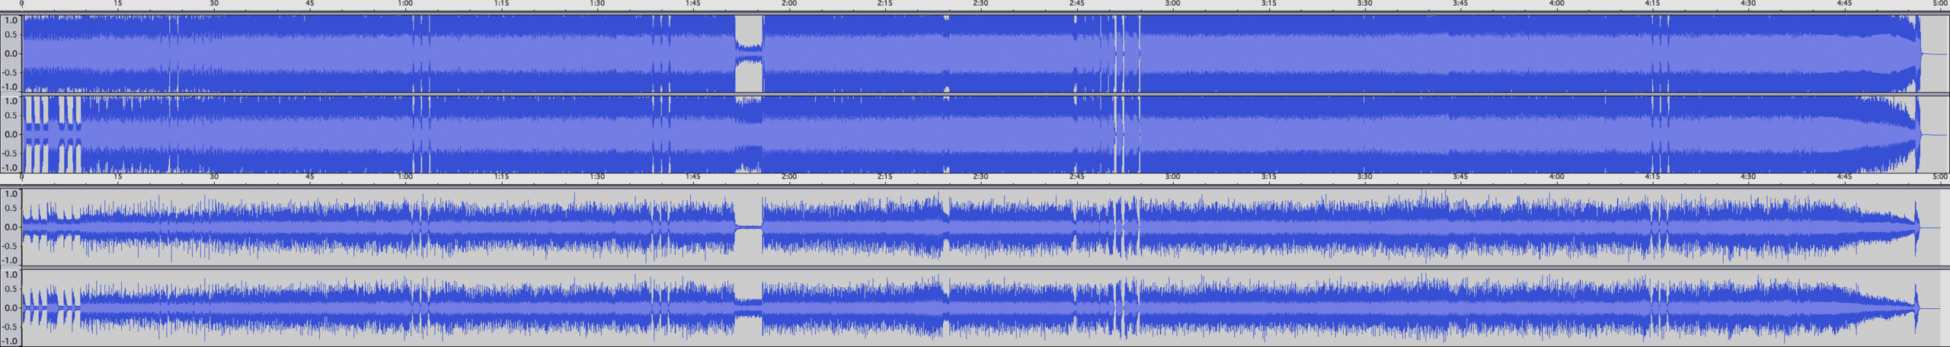
Task: Click the 2:00 mark on top timeline ruler
Action: (789, 4)
